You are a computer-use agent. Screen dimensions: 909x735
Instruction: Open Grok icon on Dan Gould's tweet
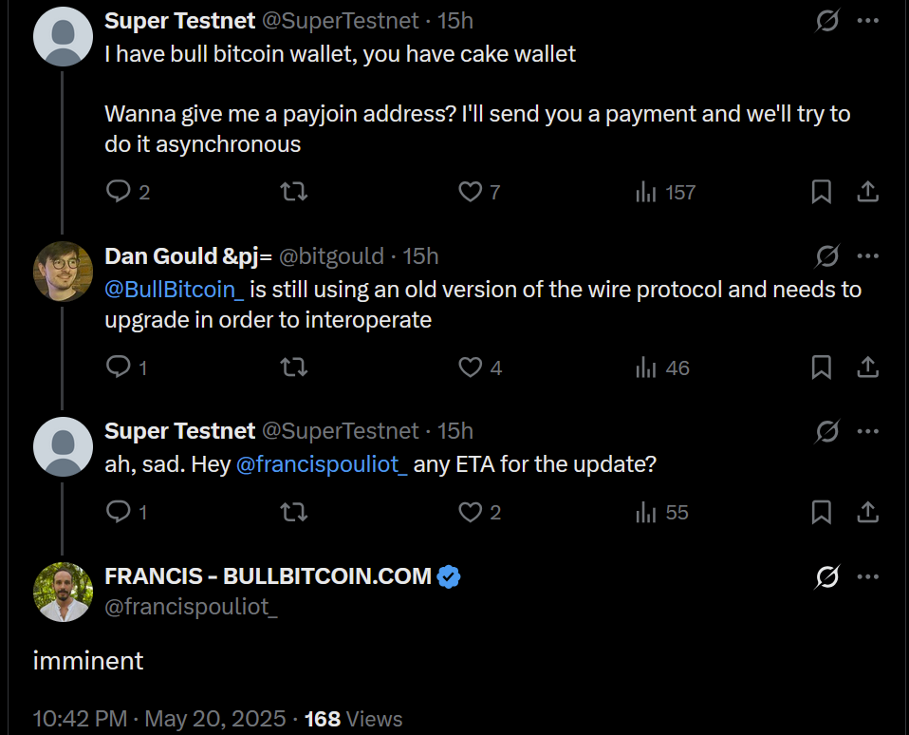point(827,255)
